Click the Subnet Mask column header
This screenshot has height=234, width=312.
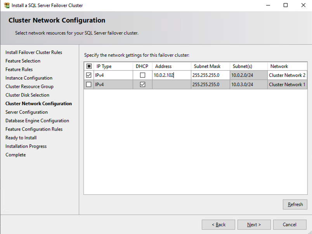[x=207, y=66]
